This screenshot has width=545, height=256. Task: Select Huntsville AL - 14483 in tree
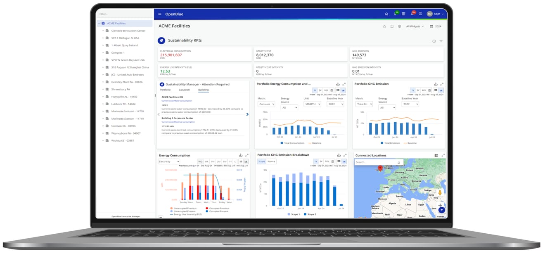click(124, 97)
